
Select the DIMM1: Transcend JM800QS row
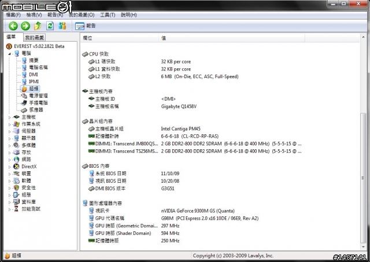pyautogui.click(x=195, y=144)
